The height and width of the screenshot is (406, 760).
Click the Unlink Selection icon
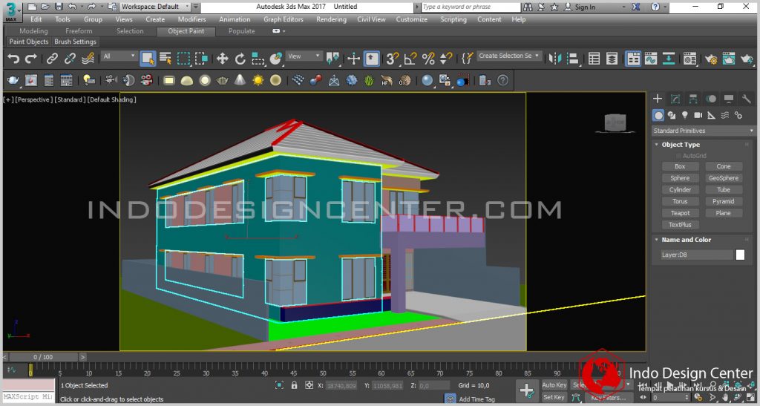[x=70, y=59]
